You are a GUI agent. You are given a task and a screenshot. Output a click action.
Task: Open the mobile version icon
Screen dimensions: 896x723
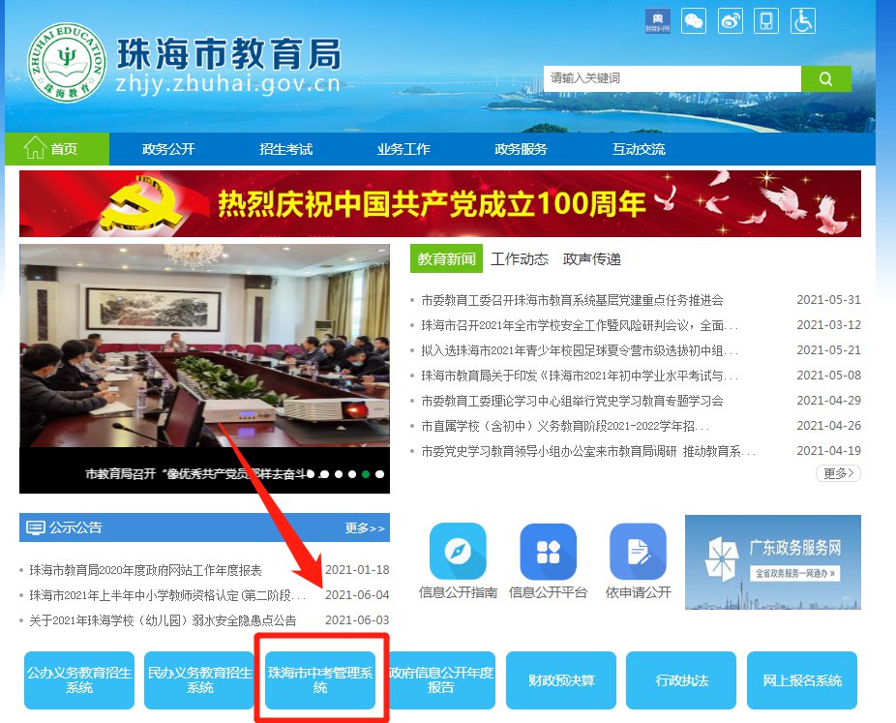point(766,21)
